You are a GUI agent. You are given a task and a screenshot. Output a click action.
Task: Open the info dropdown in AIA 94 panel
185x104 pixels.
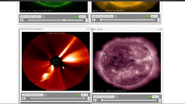tap(82, 17)
